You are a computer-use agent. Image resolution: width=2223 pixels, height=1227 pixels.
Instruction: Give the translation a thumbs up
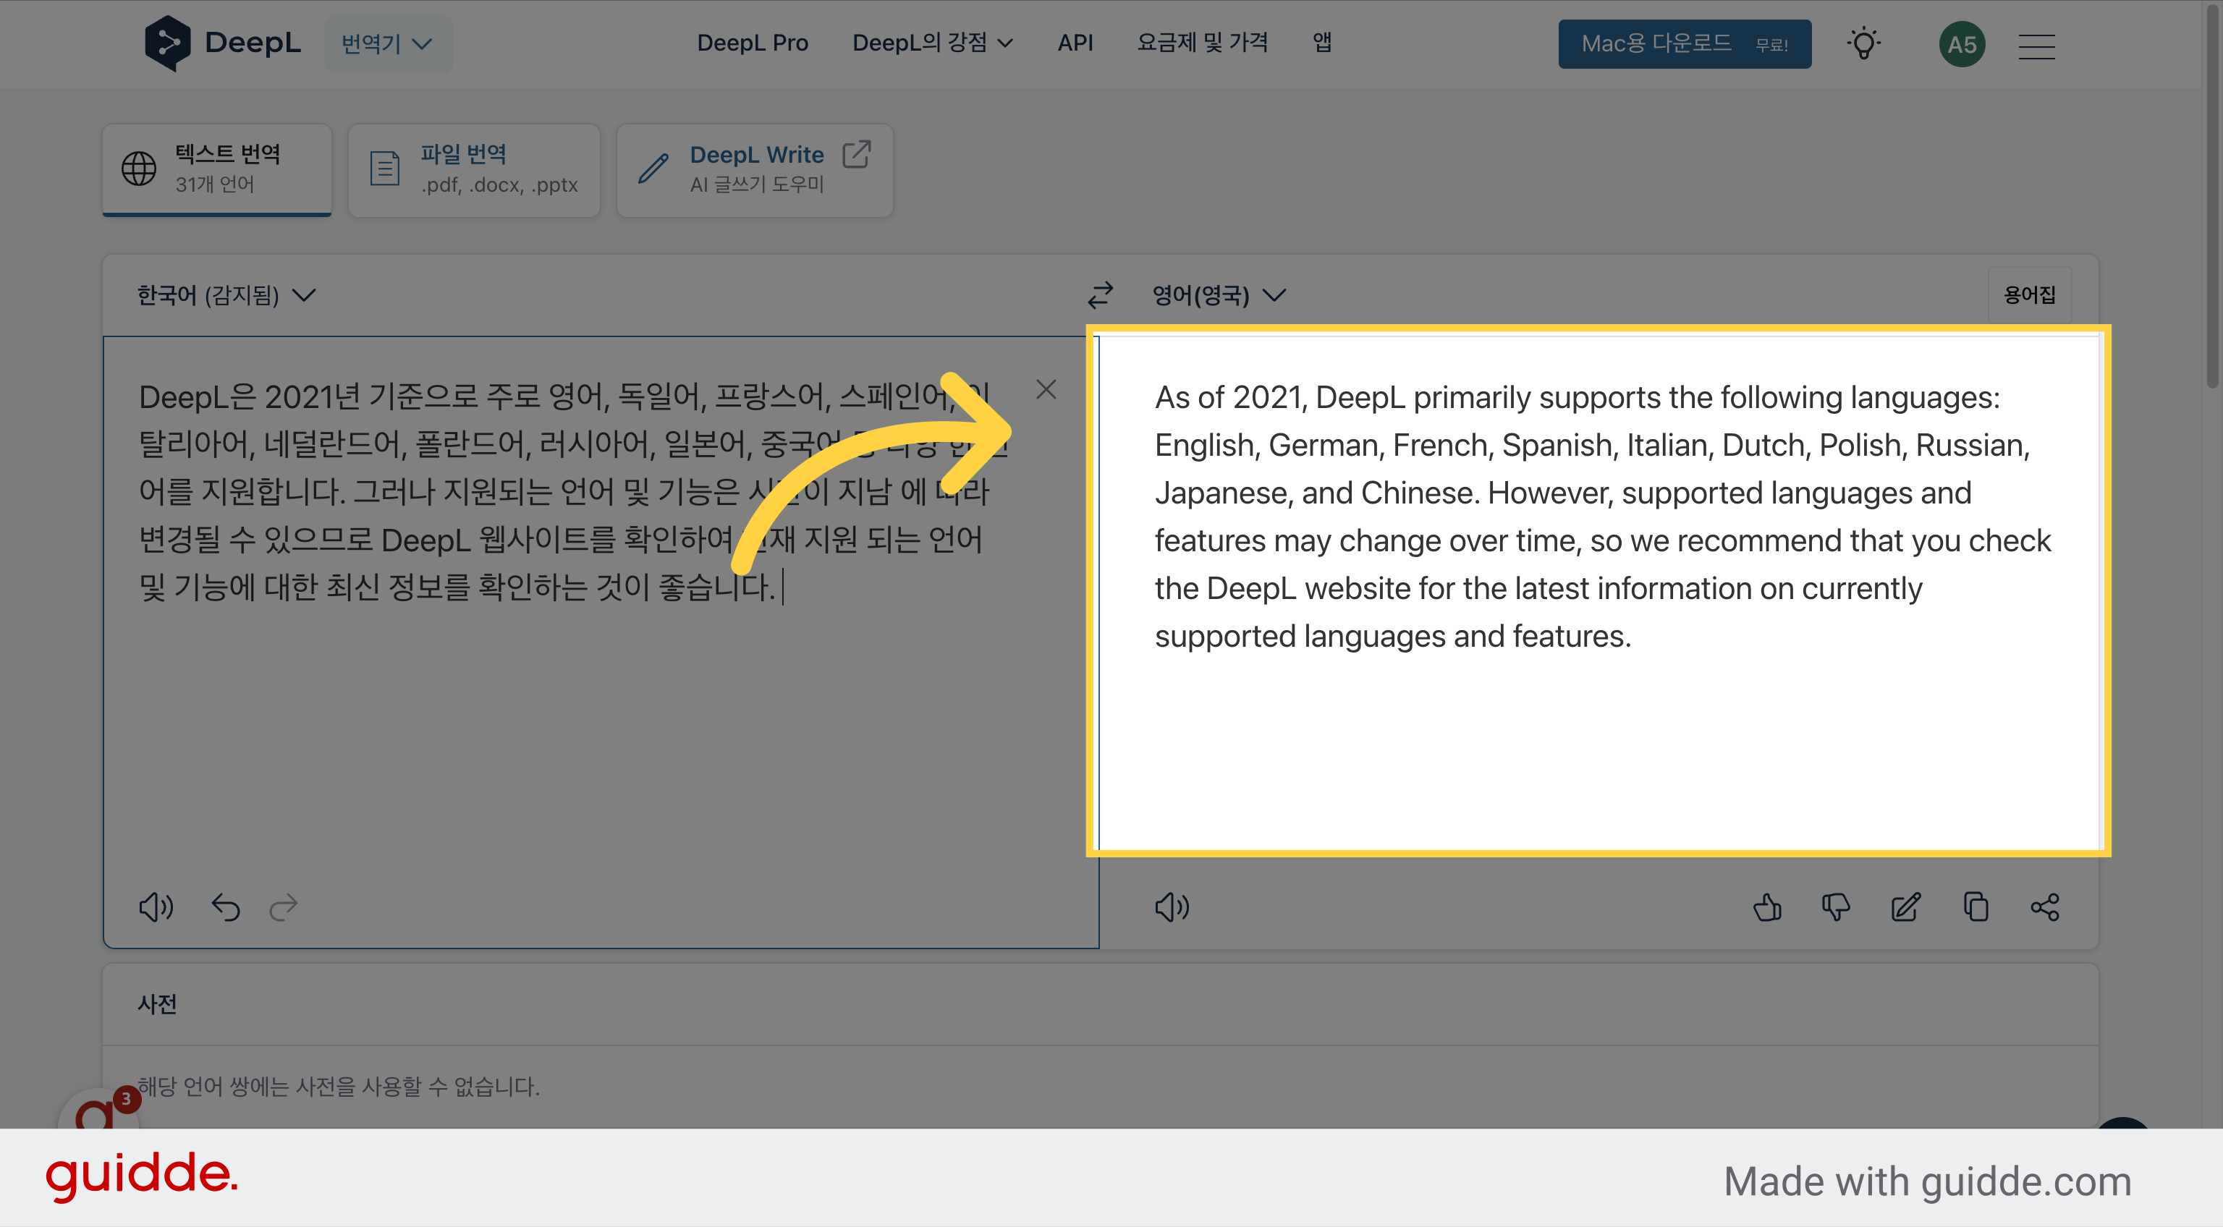pos(1766,907)
